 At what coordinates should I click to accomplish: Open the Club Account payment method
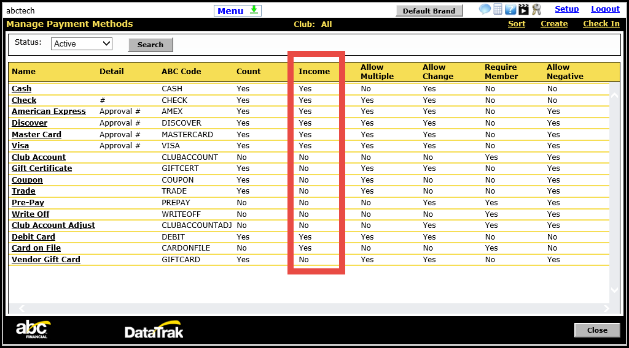39,157
